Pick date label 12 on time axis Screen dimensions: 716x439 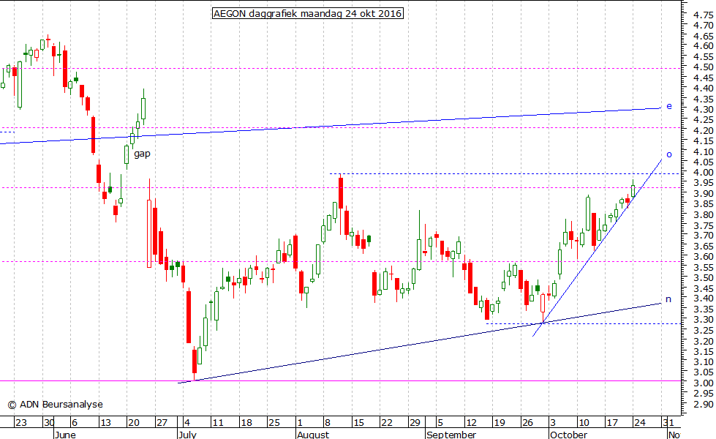tap(471, 423)
